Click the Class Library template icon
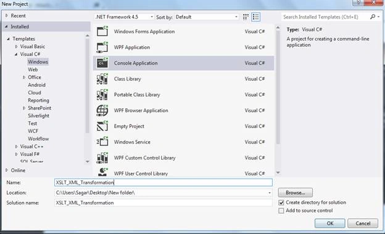This screenshot has width=385, height=234. [x=102, y=79]
